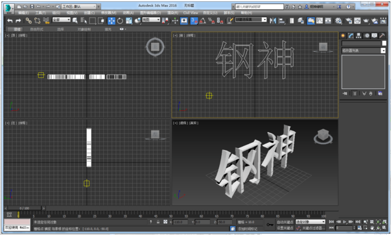
Task: Select the Bind to Space Warp tool
Action: pos(46,21)
